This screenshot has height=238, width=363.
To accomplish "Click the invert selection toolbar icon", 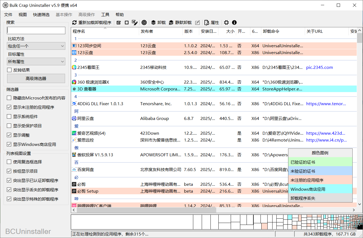I will [x=134, y=23].
